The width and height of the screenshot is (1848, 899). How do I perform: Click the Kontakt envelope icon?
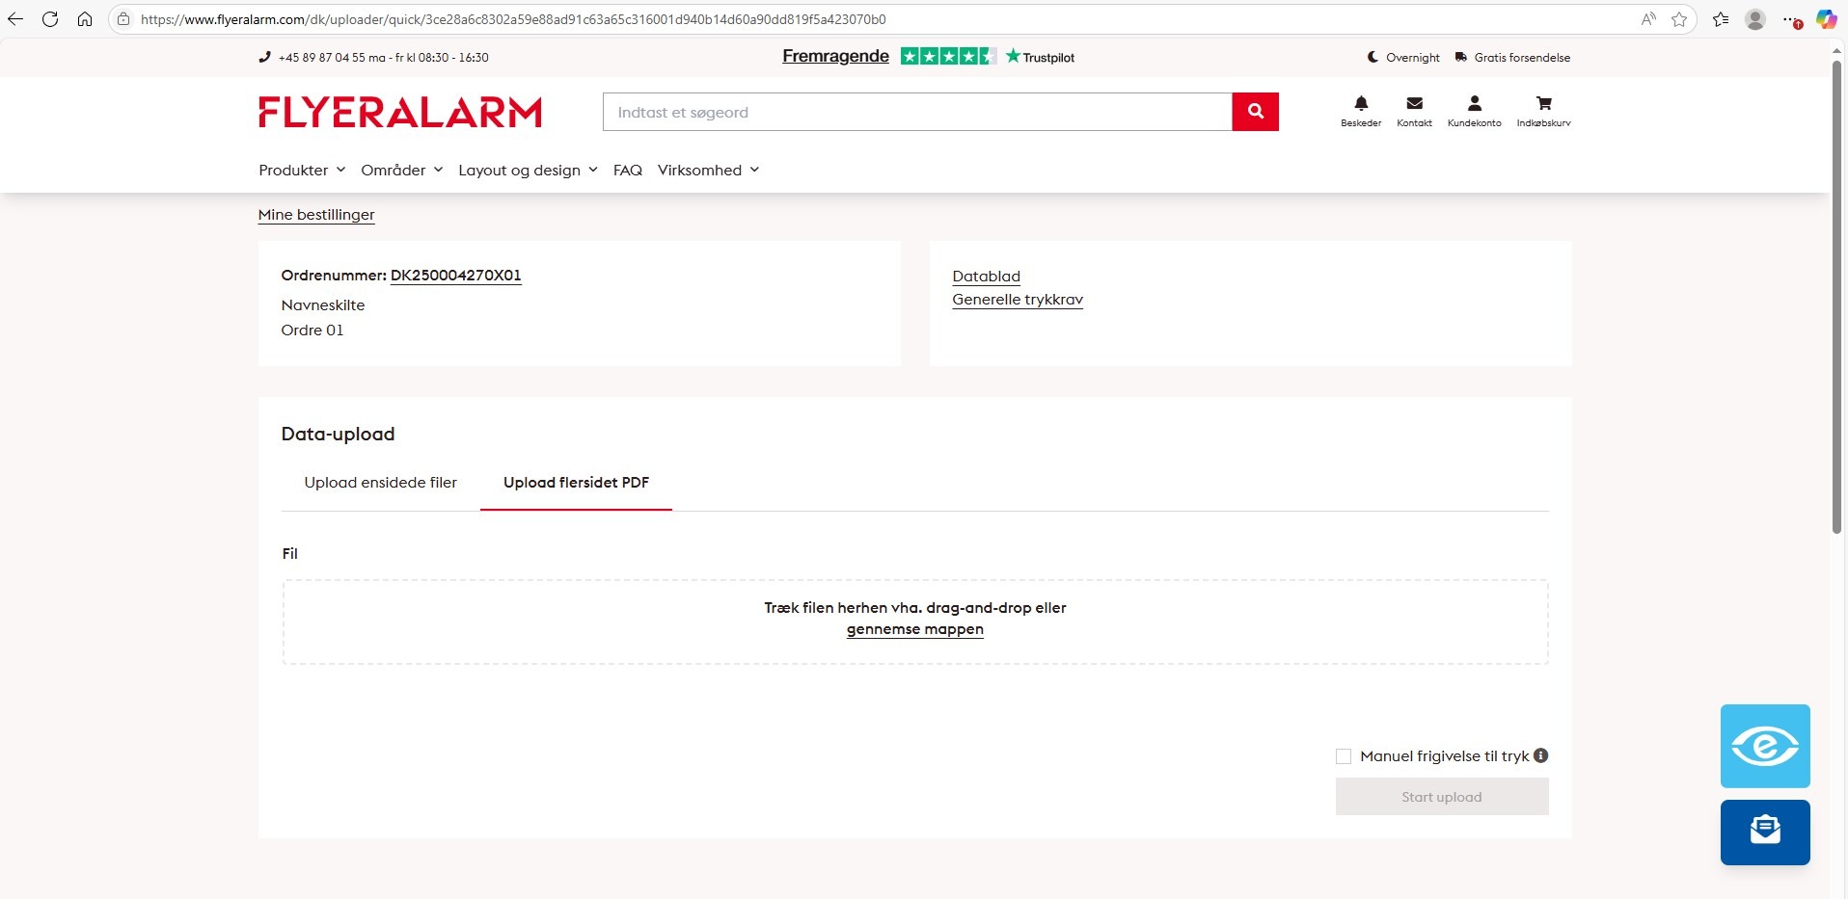point(1414,104)
